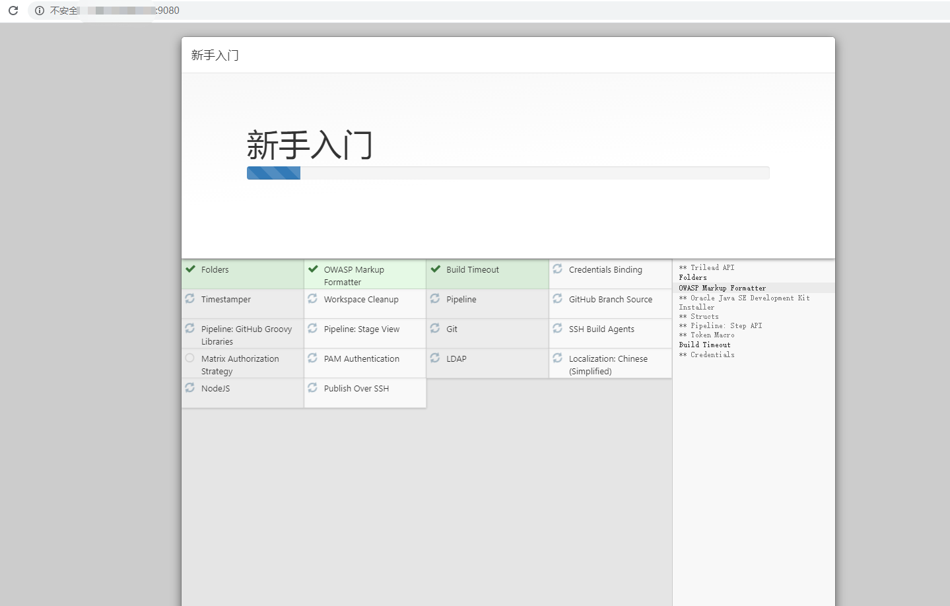Click Localization: Chinese (Simplified) label
950x606 pixels.
[x=608, y=365]
